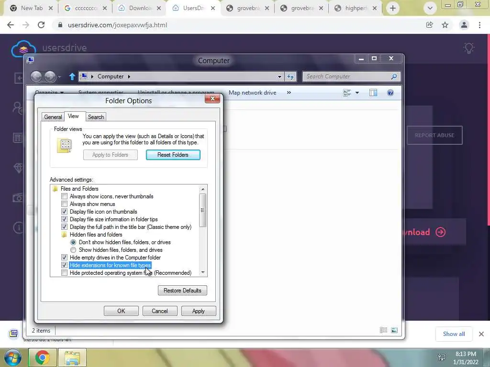
Task: Click the arrow after Computer in breadcrumb
Action: pos(129,76)
